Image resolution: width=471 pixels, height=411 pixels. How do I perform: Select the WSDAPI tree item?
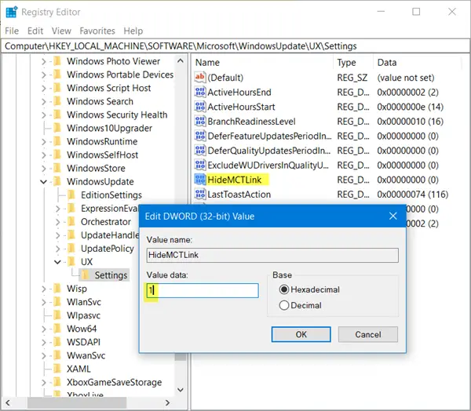pos(83,342)
